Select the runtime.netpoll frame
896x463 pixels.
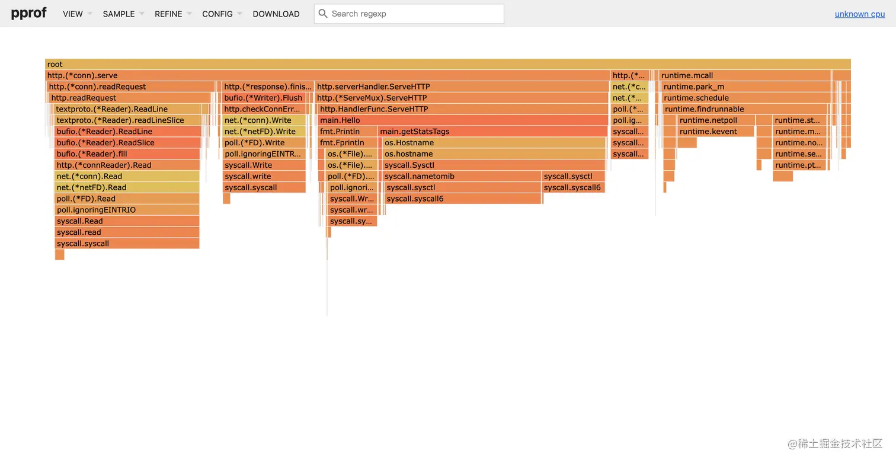tap(716, 120)
